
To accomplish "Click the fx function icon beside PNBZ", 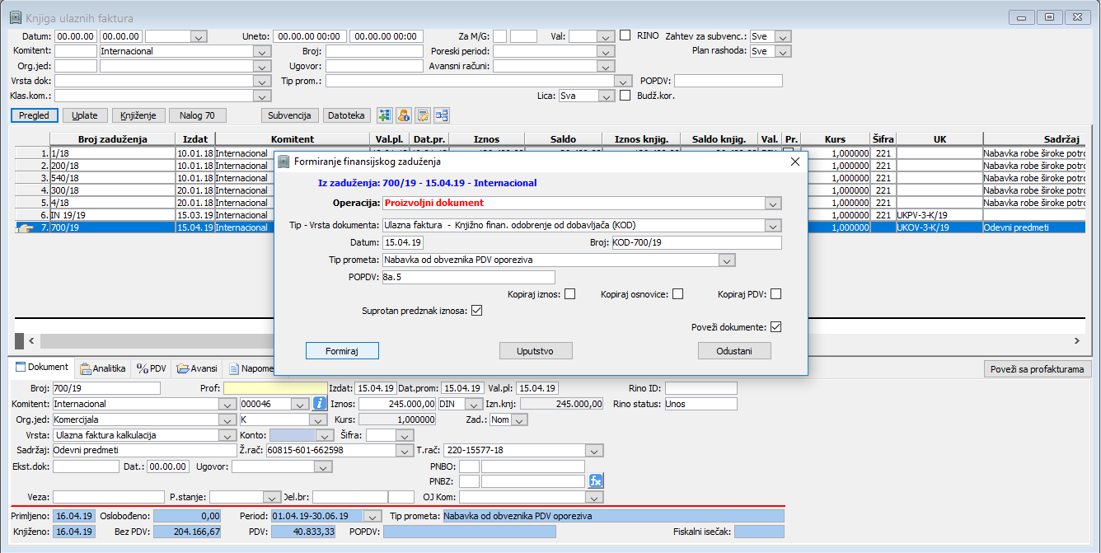I will pos(596,480).
